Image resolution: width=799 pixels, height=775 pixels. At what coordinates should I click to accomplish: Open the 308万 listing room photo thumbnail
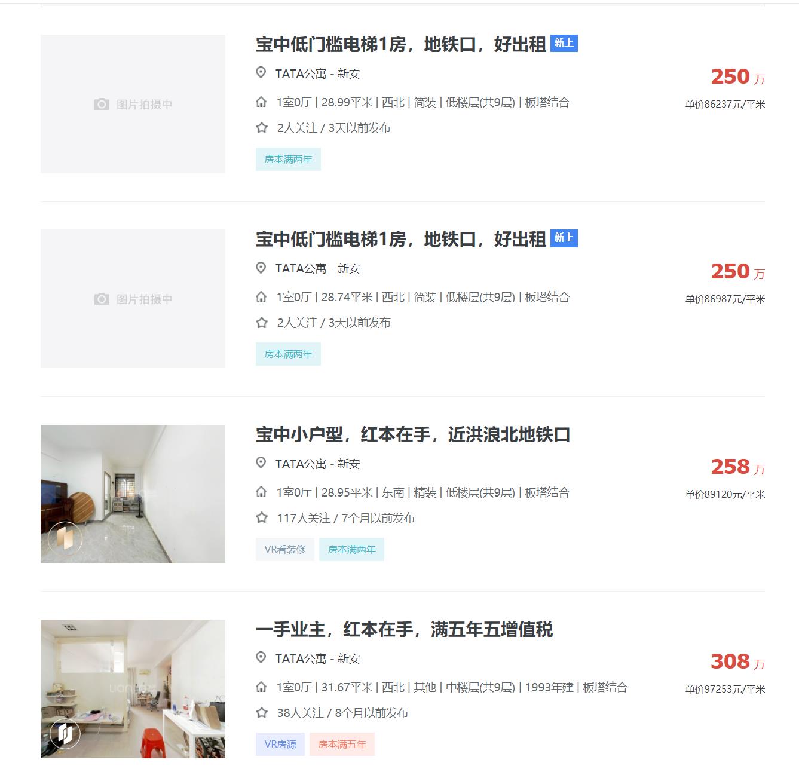pyautogui.click(x=133, y=689)
